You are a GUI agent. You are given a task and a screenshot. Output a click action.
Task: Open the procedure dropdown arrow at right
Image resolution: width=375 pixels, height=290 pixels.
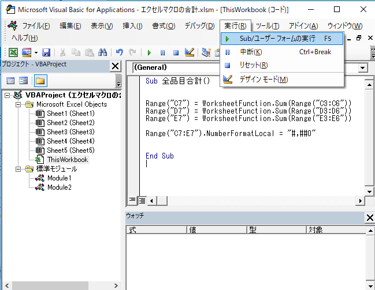362,68
